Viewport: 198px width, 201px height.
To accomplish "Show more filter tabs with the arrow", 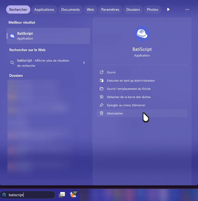I will pos(168,9).
